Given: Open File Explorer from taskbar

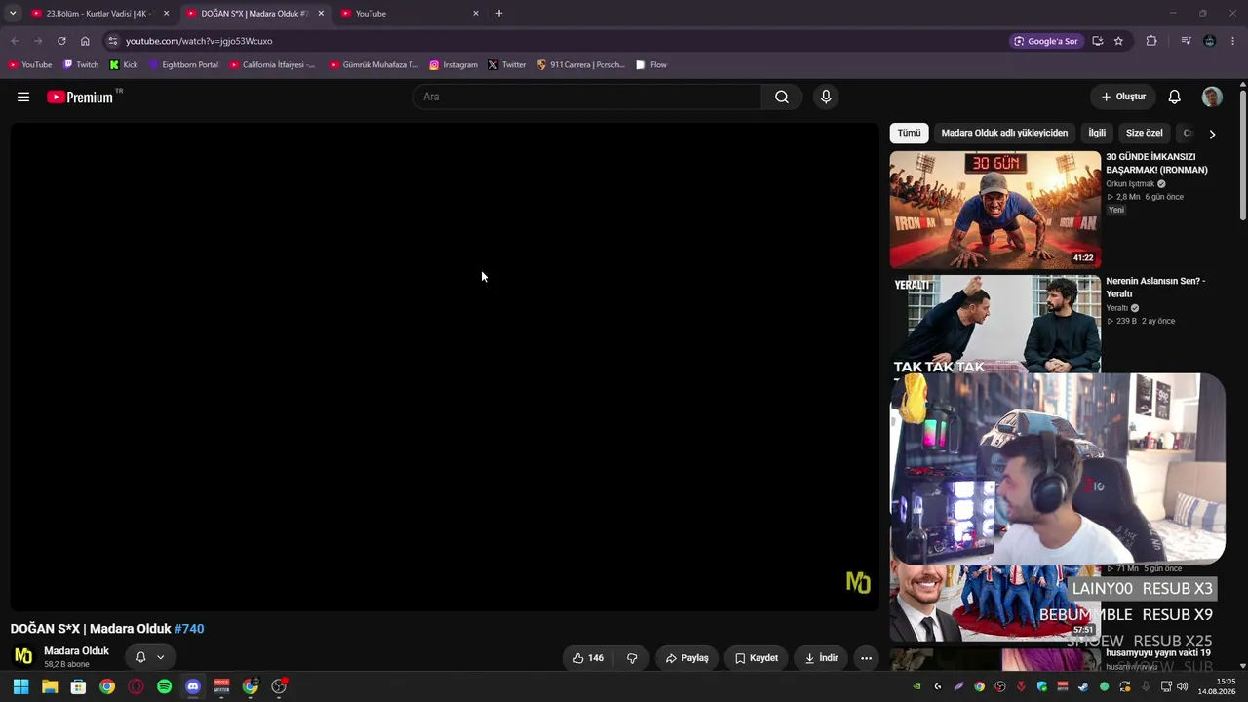Looking at the screenshot, I should coord(50,686).
